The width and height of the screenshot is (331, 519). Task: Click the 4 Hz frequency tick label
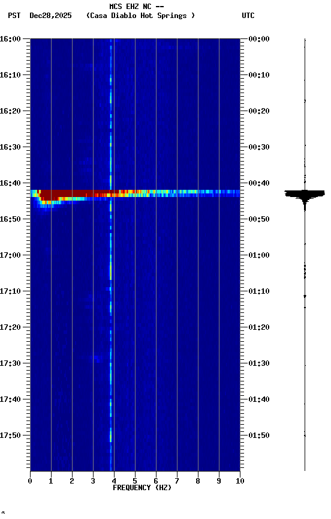click(114, 482)
